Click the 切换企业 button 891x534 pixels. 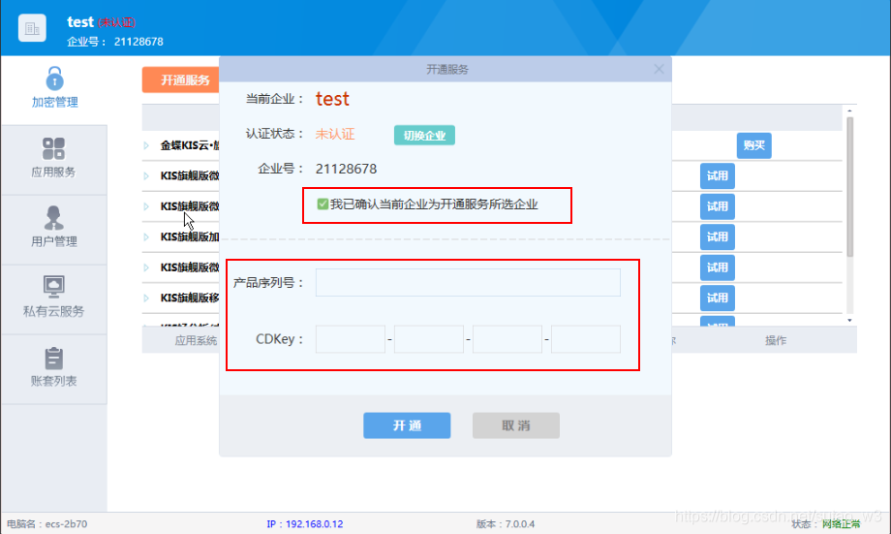coord(424,136)
